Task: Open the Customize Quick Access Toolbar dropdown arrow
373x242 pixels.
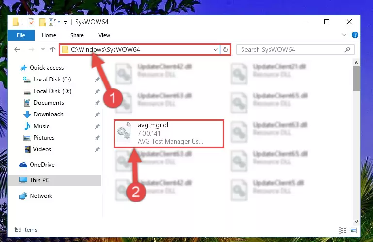Action: coord(65,23)
